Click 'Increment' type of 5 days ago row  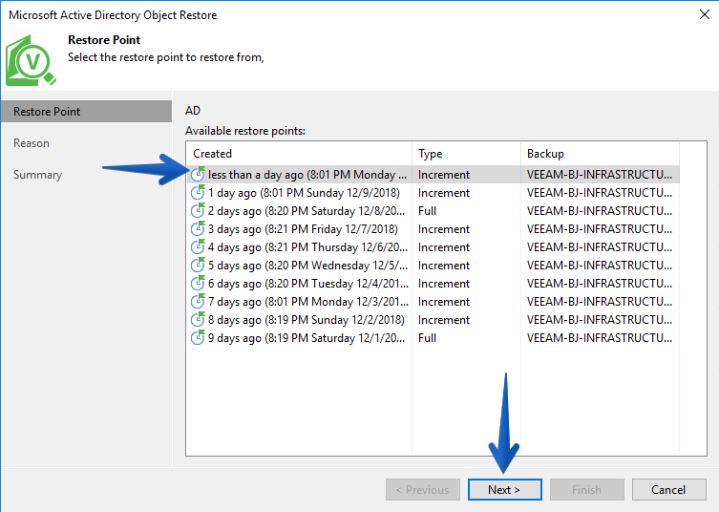[443, 266]
